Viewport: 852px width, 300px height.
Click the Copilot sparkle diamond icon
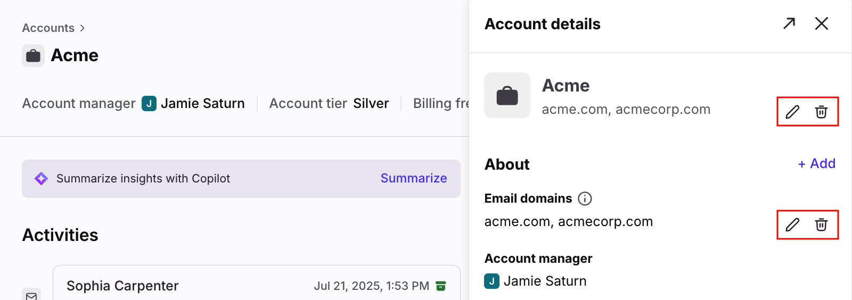pos(41,179)
